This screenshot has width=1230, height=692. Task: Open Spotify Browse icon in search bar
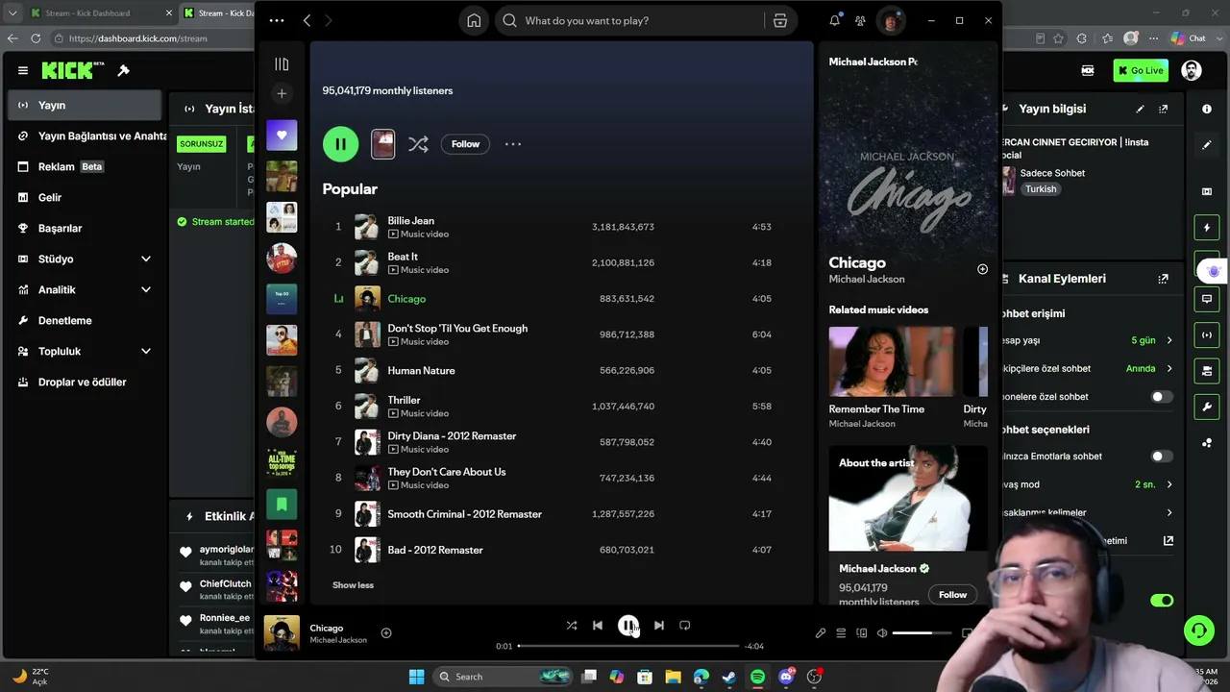click(780, 20)
